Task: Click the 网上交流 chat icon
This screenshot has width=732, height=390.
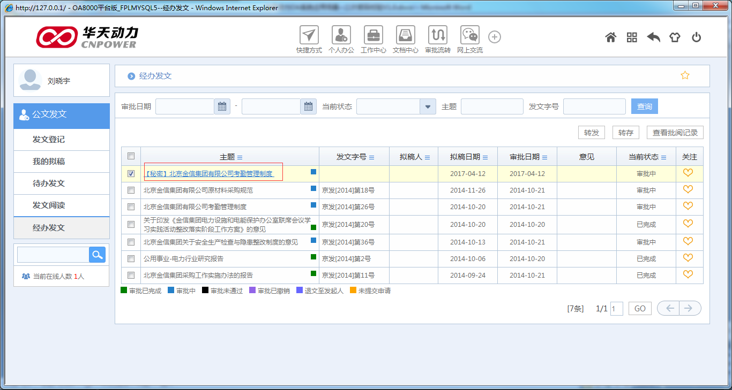Action: tap(469, 36)
